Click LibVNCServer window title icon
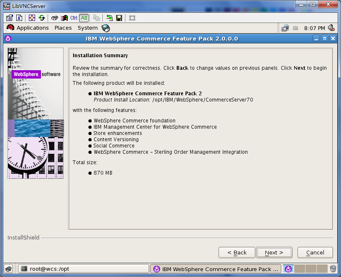The height and width of the screenshot is (277, 341). pos(7,6)
